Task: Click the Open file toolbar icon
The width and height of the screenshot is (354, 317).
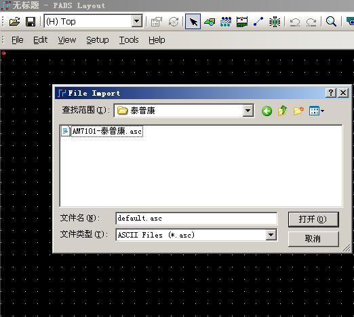Action: pos(15,22)
